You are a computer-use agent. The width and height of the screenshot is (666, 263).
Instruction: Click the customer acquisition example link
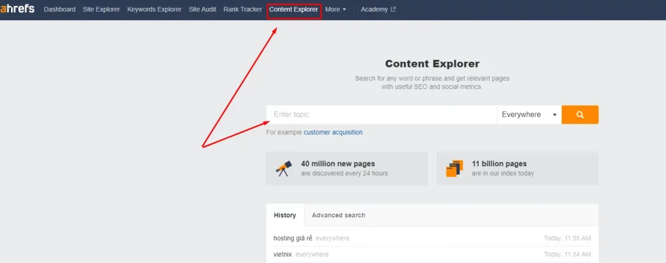click(x=333, y=132)
